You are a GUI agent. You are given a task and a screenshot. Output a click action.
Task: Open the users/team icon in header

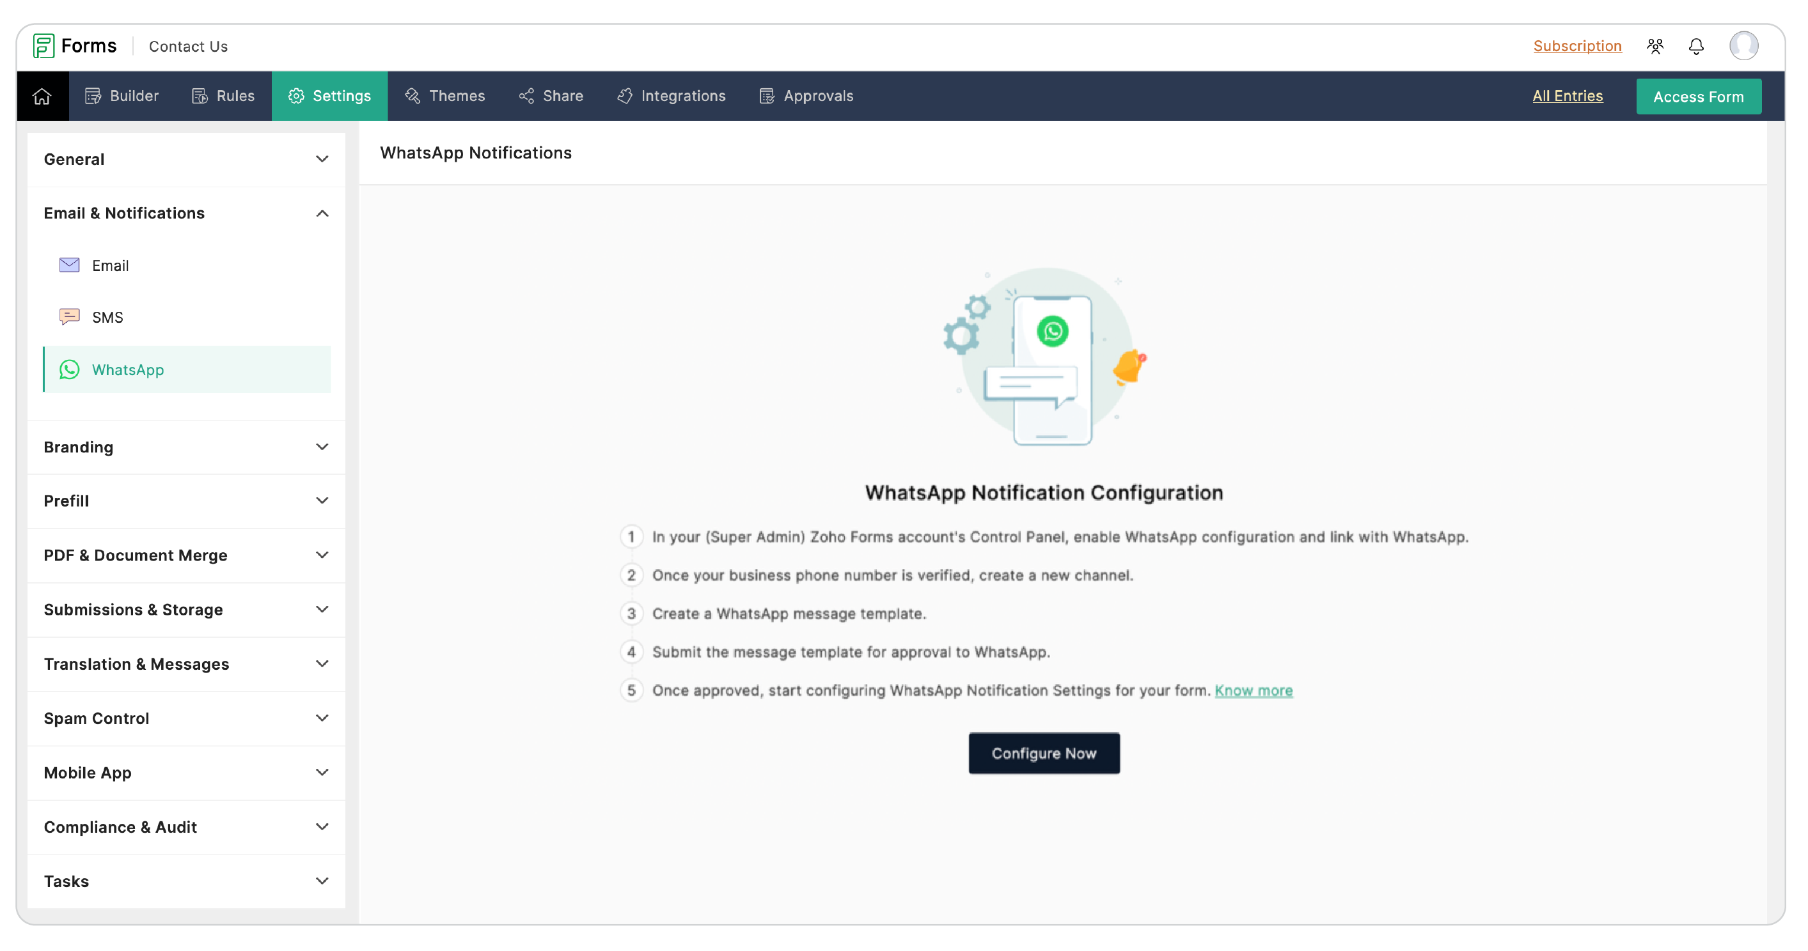click(1655, 46)
